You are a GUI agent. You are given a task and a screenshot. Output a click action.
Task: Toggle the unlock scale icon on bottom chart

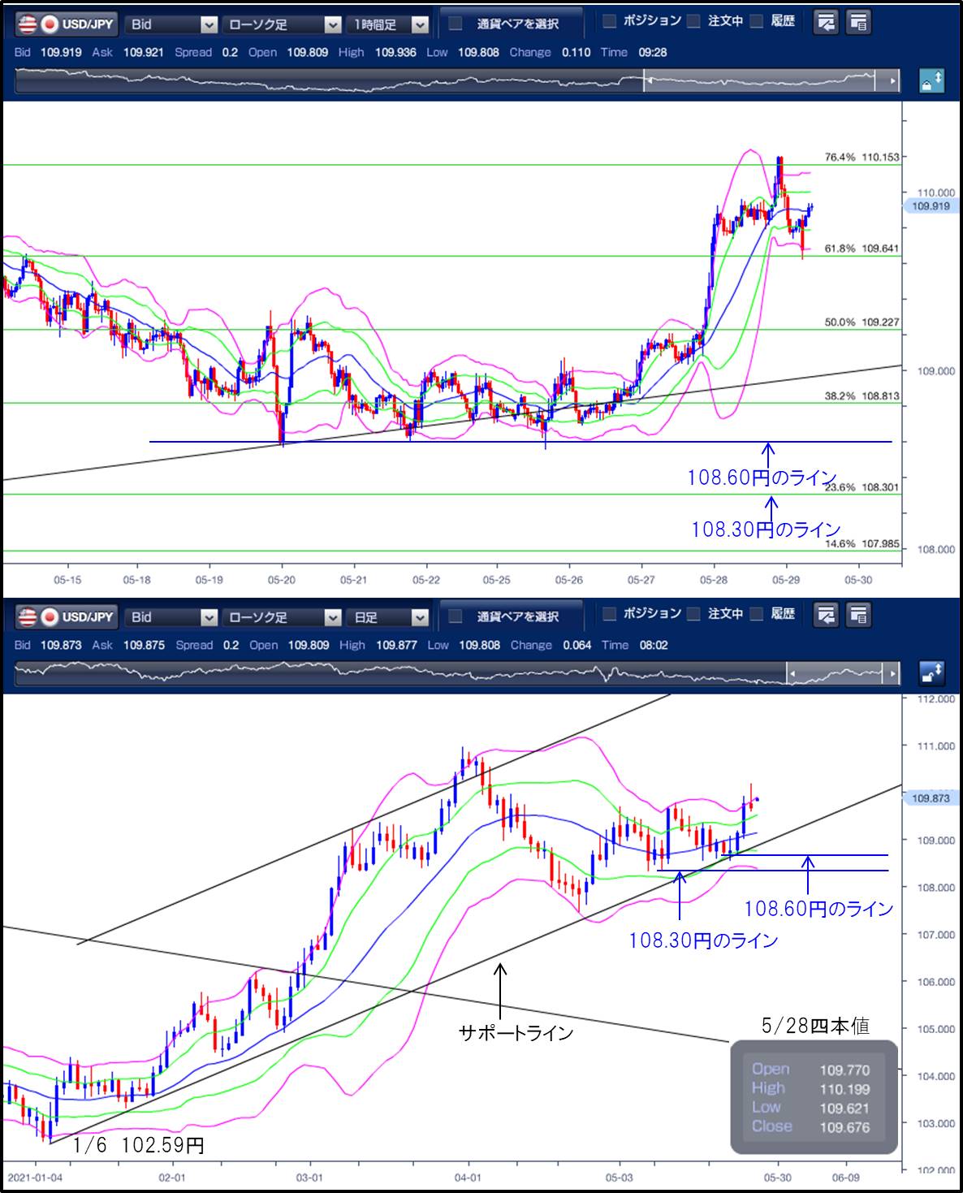click(931, 673)
